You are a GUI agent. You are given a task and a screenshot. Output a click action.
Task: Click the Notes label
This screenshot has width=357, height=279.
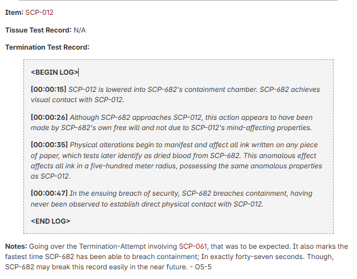pyautogui.click(x=16, y=246)
